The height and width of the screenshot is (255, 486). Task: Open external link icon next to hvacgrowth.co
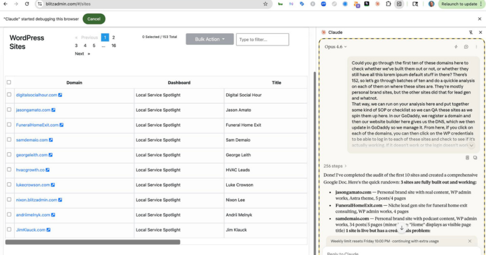click(47, 170)
